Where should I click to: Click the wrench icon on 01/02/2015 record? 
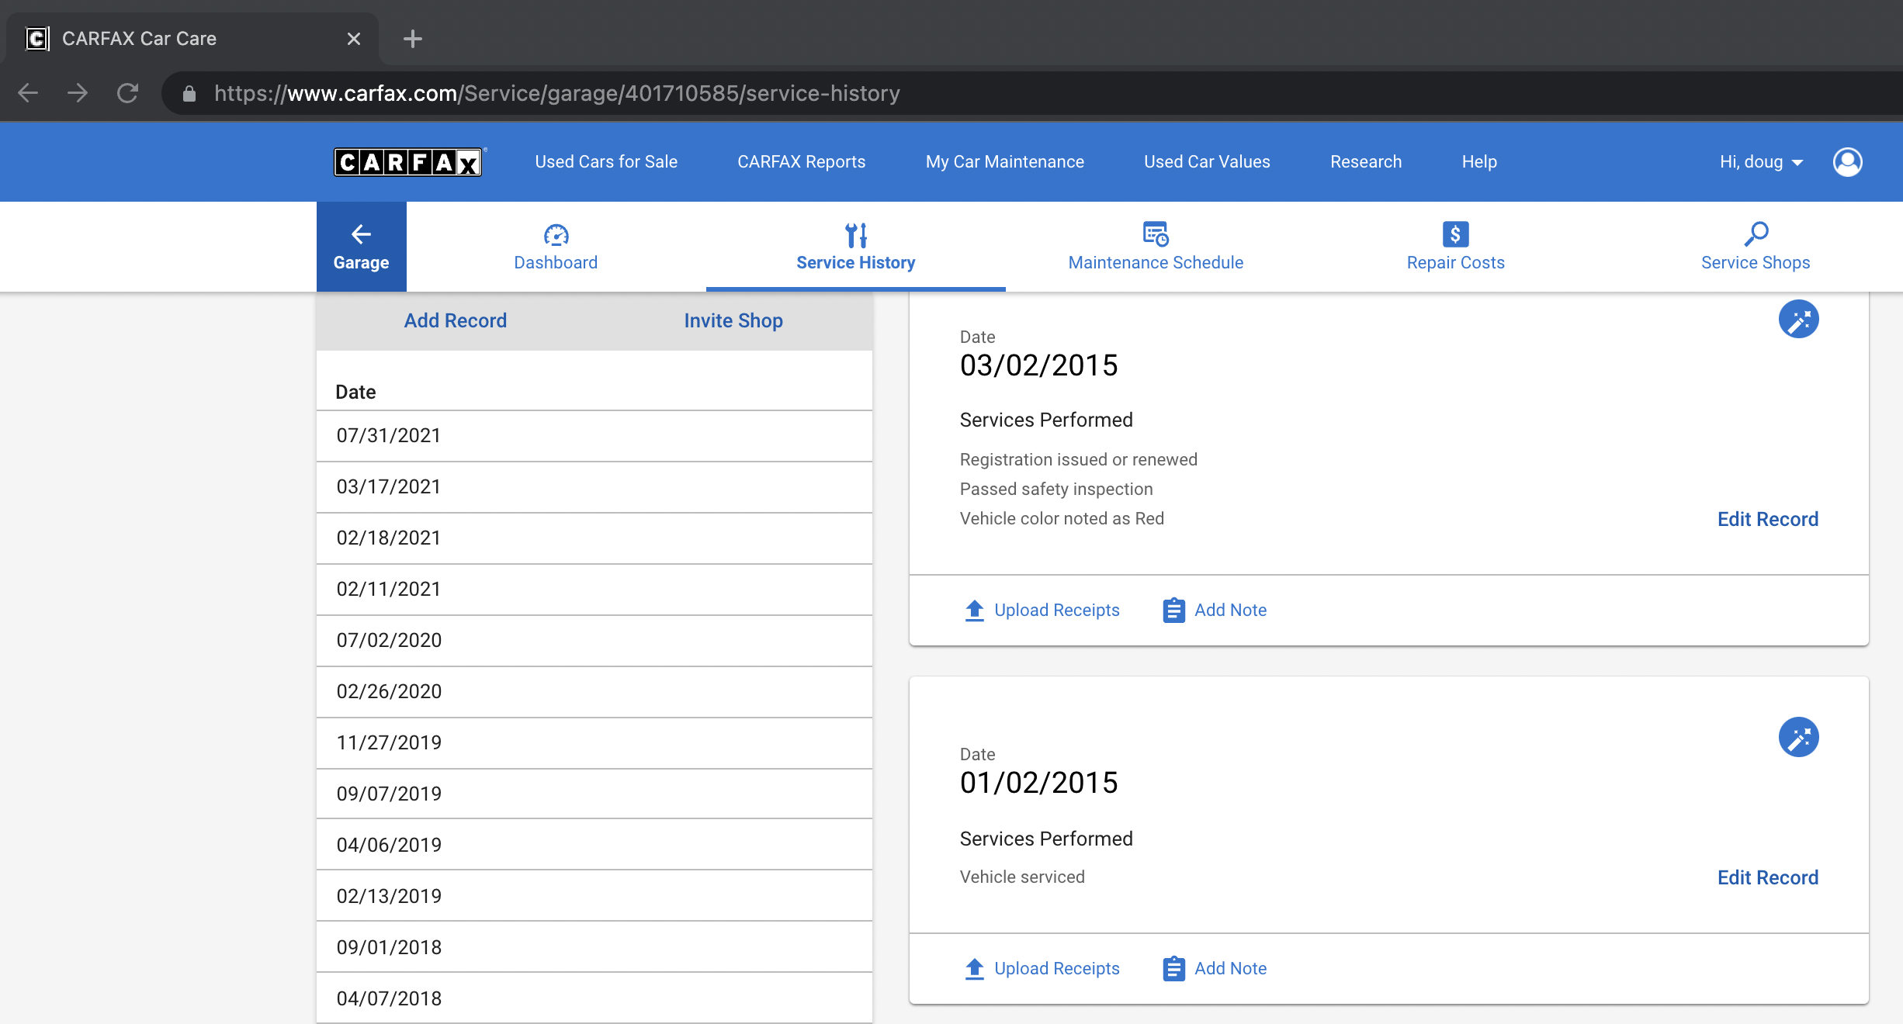click(x=1798, y=737)
